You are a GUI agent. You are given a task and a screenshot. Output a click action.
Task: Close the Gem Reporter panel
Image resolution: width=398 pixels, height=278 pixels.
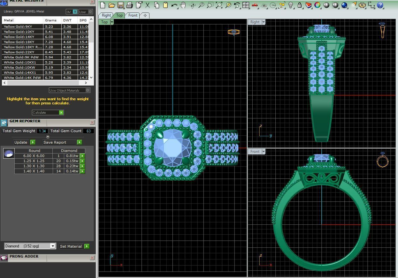92,122
